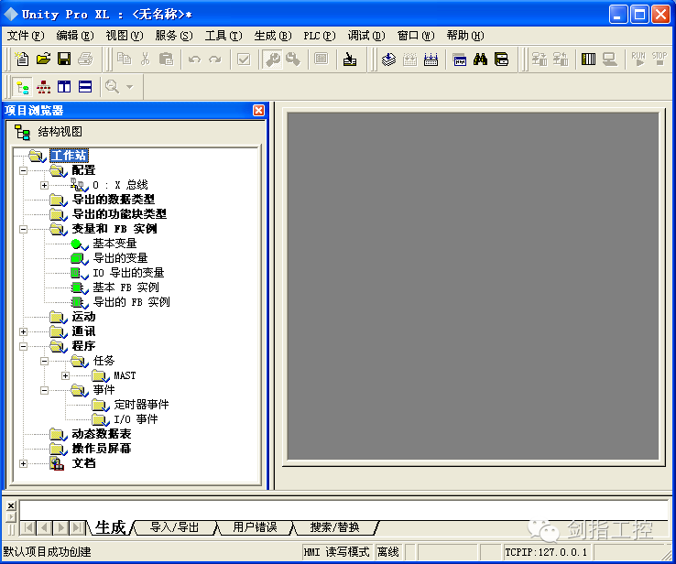Click the pressed wrench analyze icon
The width and height of the screenshot is (676, 564).
[x=272, y=59]
